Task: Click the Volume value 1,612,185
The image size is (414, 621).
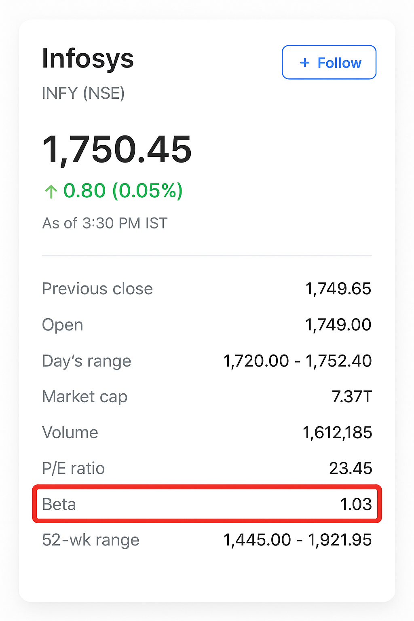Action: click(x=337, y=433)
